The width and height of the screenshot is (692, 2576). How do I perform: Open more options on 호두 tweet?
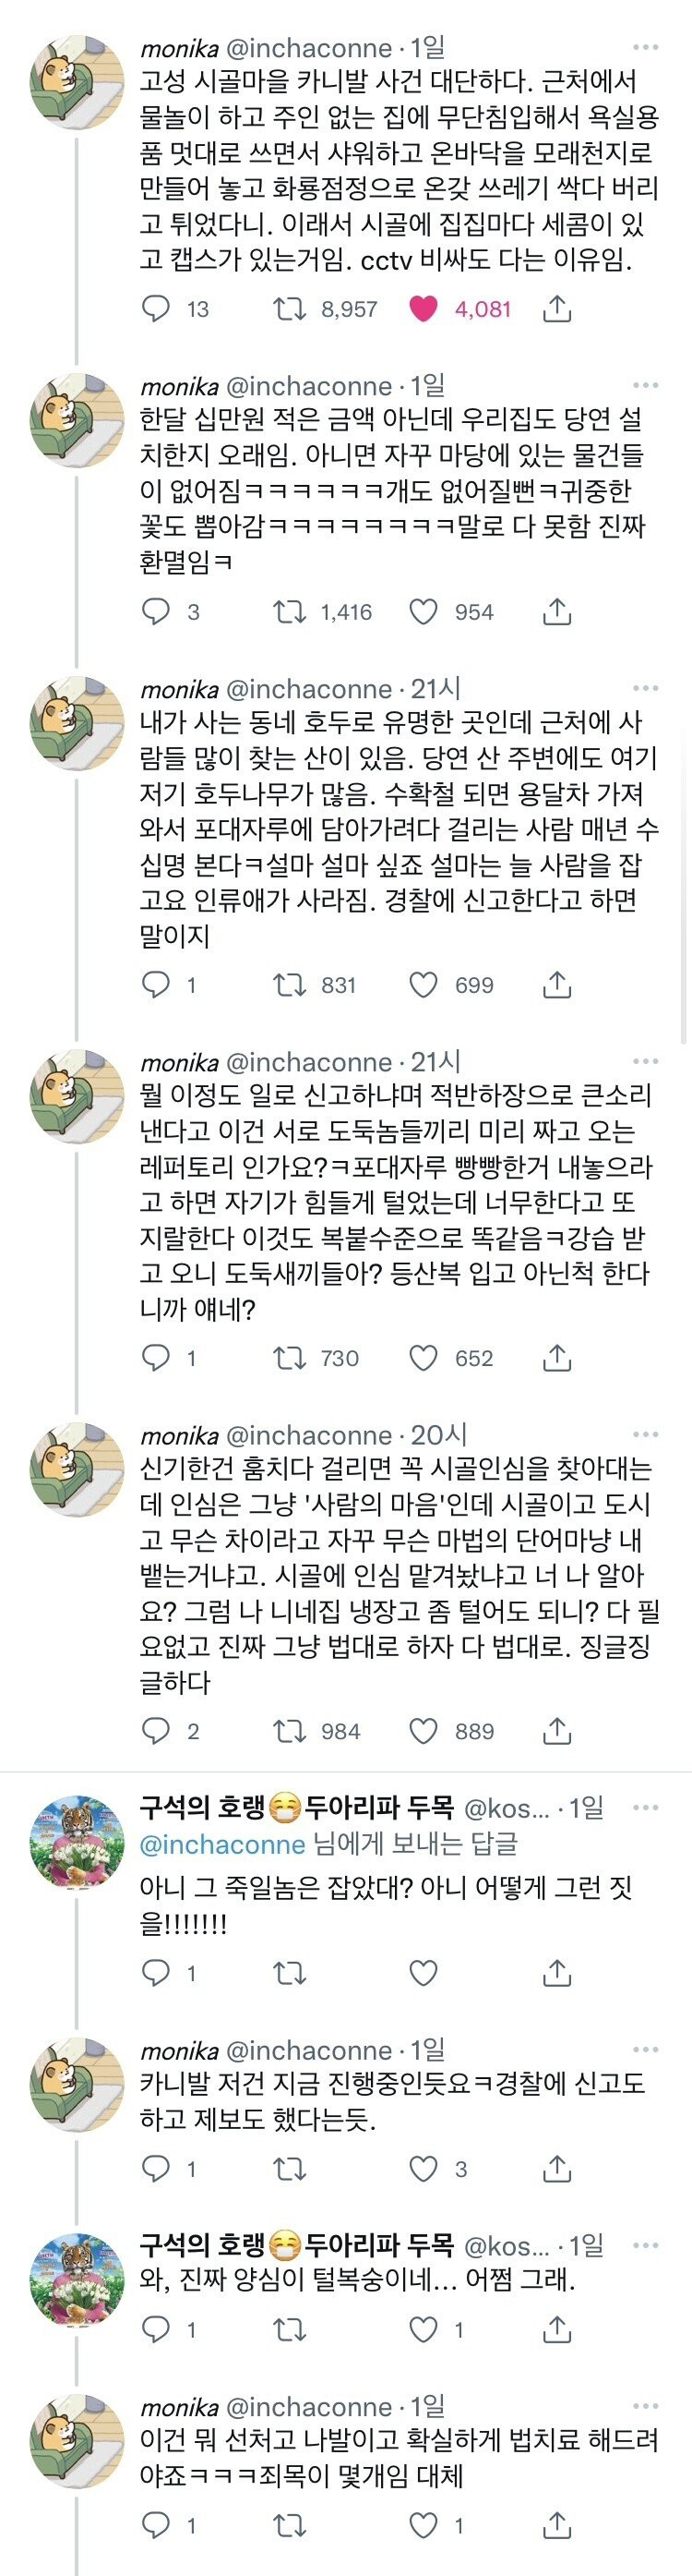[x=645, y=688]
